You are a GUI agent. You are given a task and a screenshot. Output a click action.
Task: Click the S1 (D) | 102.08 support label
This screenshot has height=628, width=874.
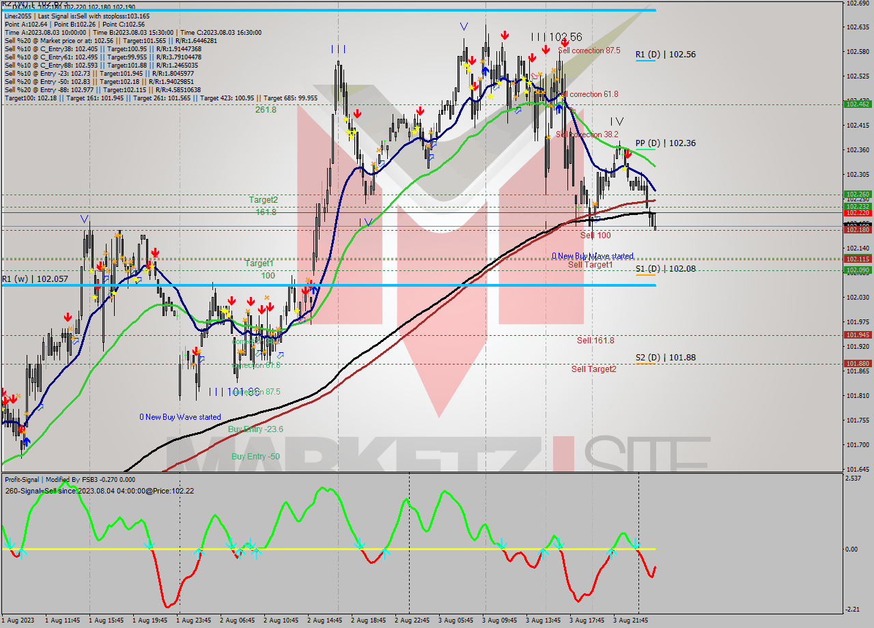[665, 269]
